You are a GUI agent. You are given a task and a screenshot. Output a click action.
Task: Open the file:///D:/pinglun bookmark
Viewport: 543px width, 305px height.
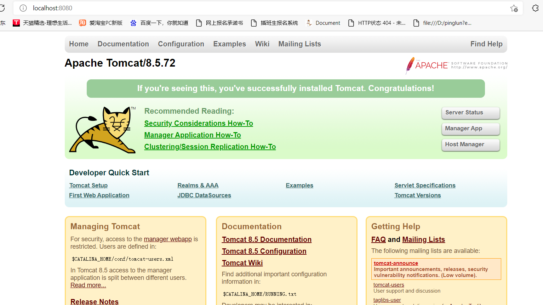click(442, 23)
